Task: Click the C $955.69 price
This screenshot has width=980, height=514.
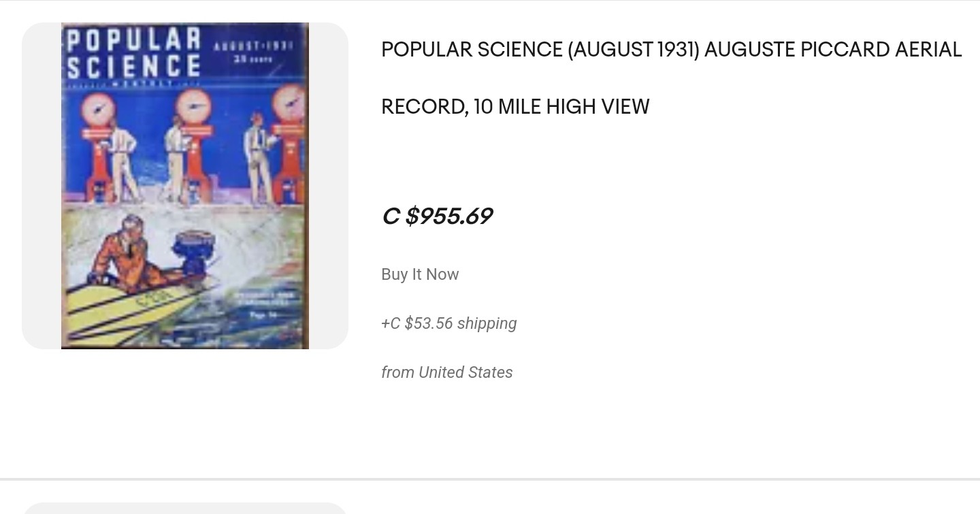Action: 437,216
